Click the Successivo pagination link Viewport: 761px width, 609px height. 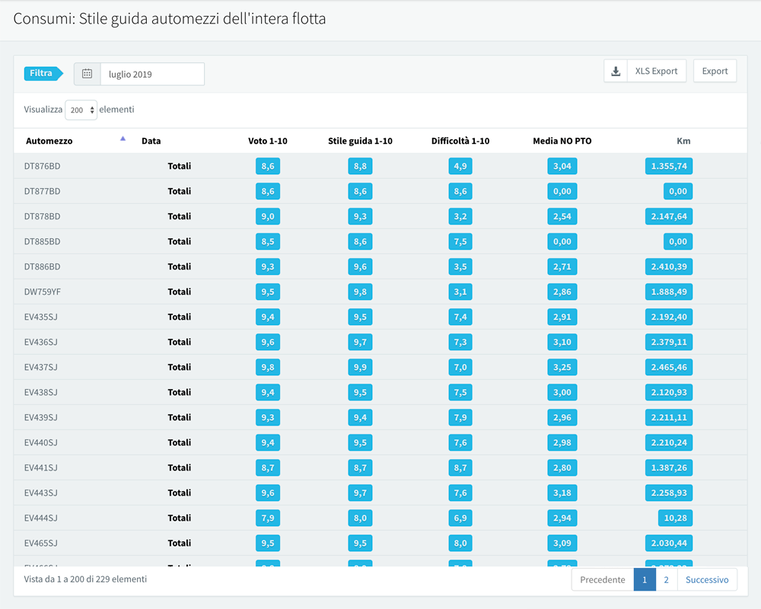pyautogui.click(x=706, y=580)
